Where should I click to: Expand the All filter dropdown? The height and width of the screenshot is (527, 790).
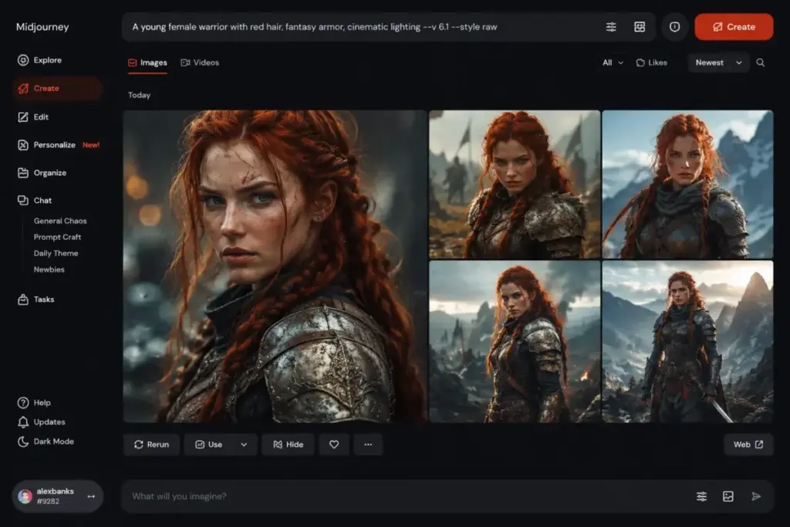pos(613,62)
